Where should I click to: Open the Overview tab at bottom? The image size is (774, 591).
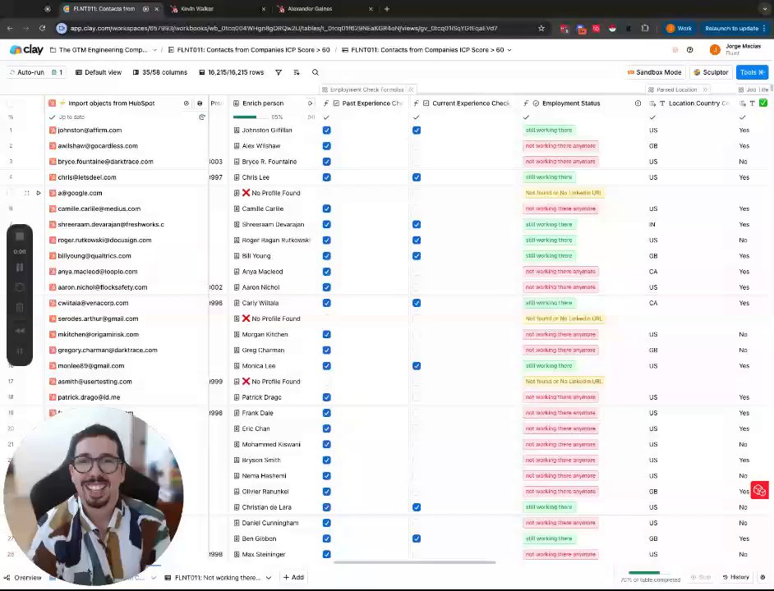point(23,578)
